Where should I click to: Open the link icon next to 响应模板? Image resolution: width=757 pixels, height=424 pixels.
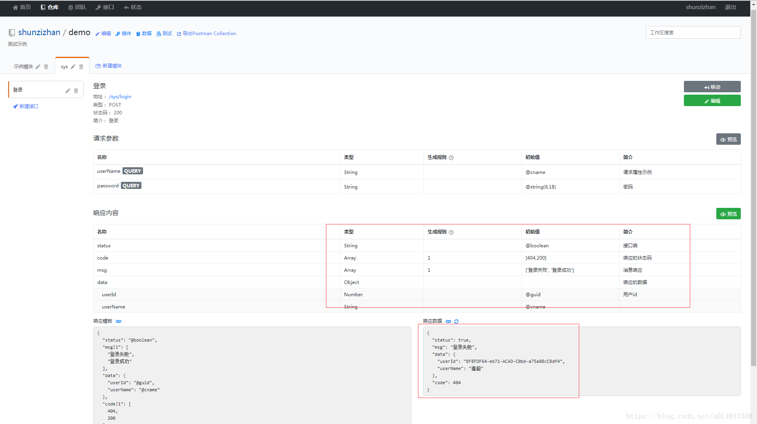(119, 321)
